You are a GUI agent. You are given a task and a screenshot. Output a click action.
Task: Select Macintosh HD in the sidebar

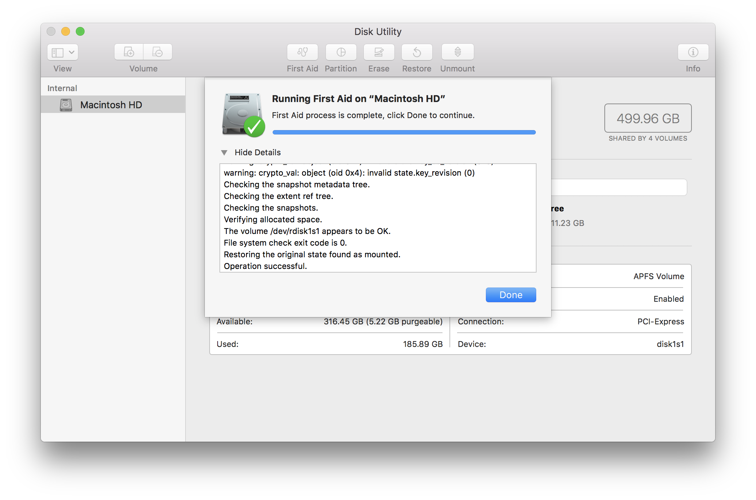point(113,105)
